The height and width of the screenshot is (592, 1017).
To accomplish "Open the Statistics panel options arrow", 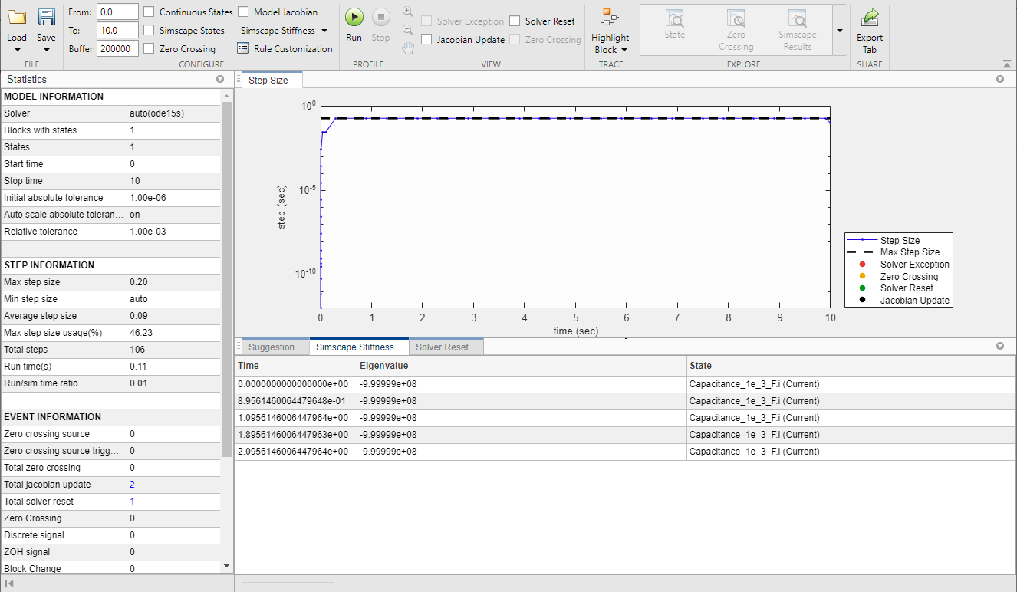I will (x=220, y=79).
